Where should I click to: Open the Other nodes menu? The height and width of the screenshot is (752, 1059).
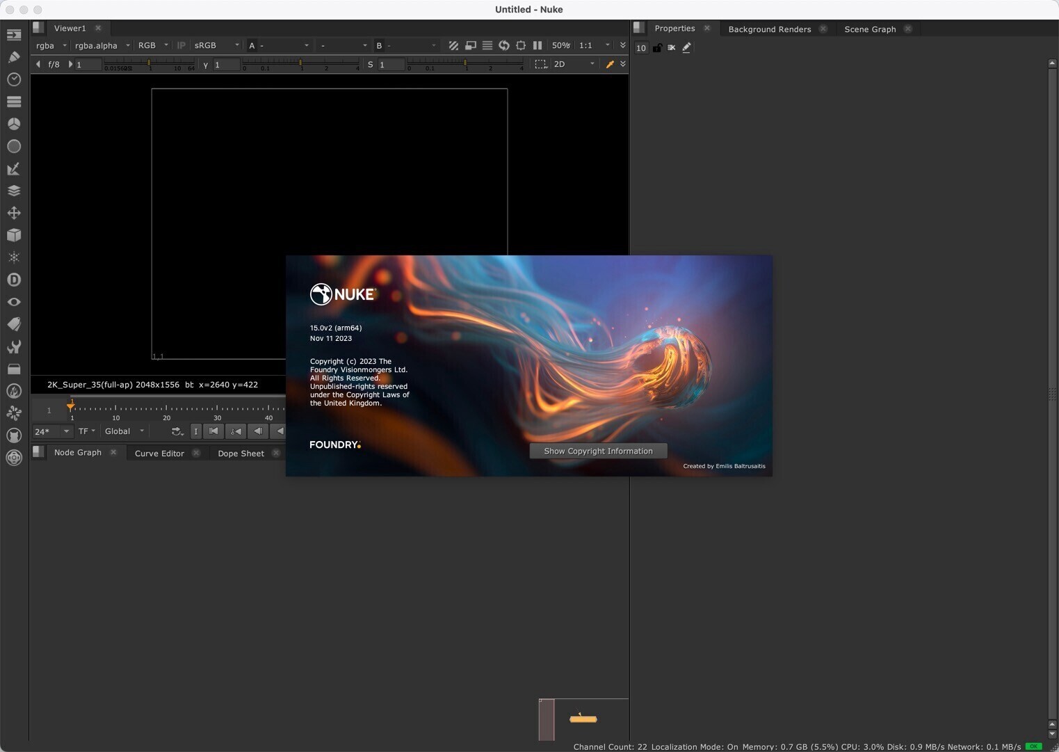pos(14,369)
